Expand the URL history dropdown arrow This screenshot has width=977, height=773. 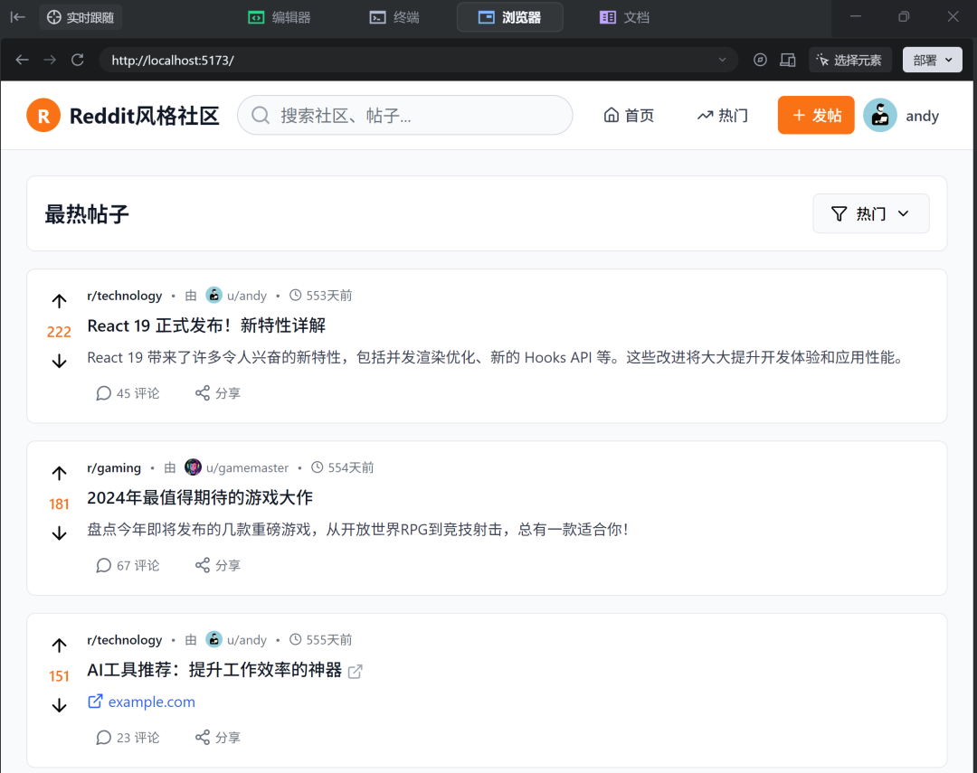[722, 60]
